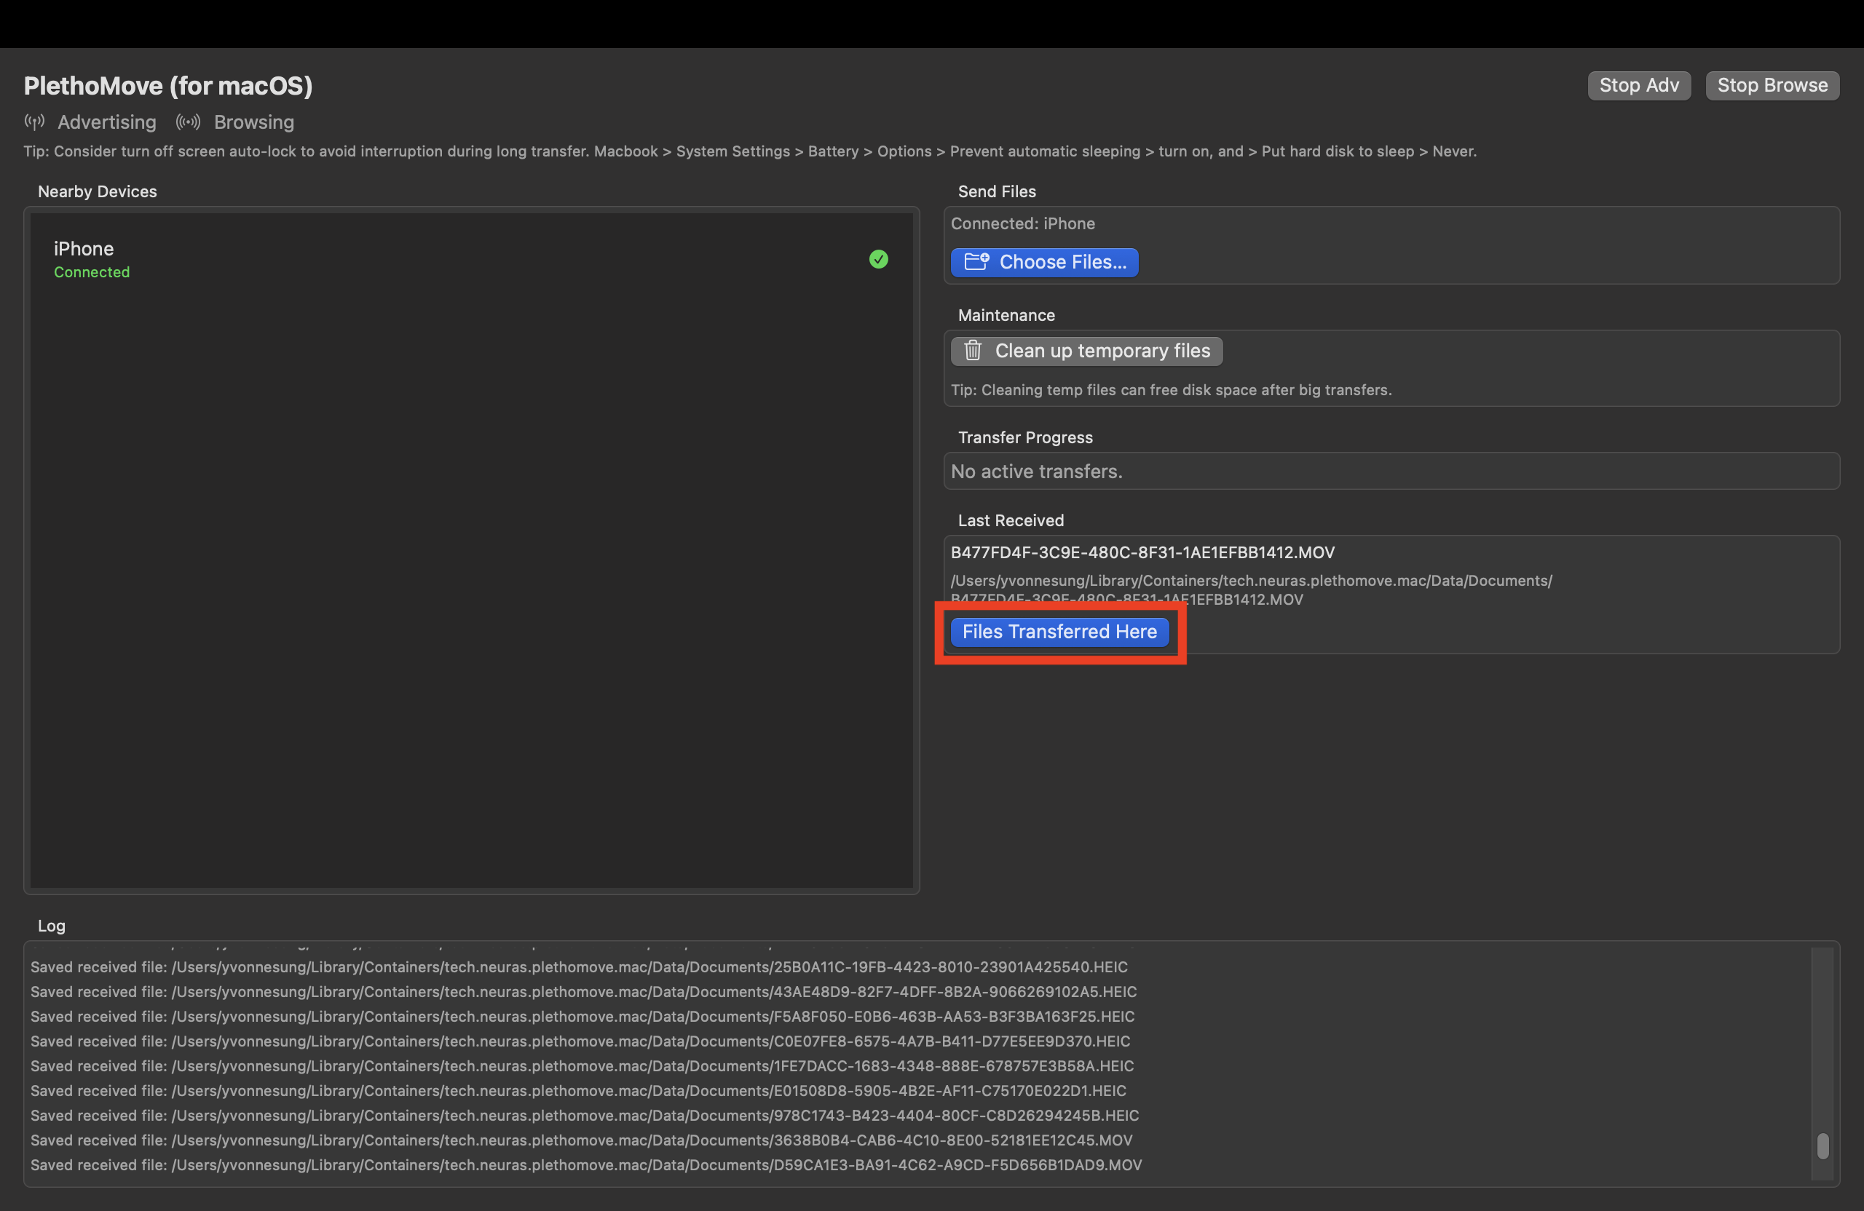Stop advertising with Stop Adv button
Screen dimensions: 1864x1211
coord(1638,85)
